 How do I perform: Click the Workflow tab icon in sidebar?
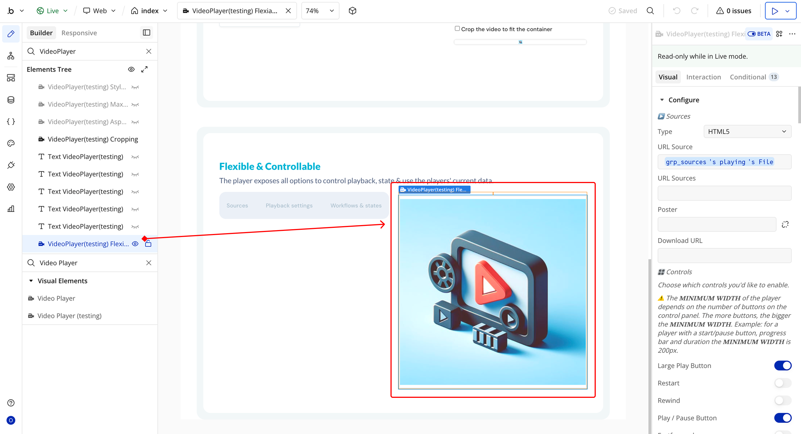pos(11,56)
